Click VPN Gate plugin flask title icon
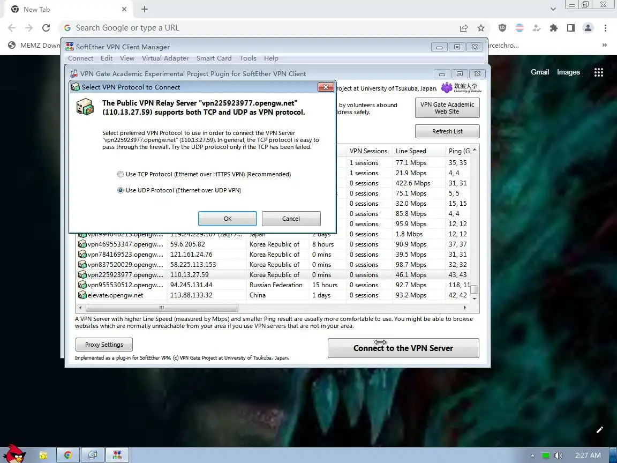 coord(73,73)
